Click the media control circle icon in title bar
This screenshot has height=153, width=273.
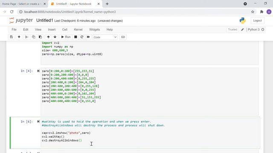245,4
